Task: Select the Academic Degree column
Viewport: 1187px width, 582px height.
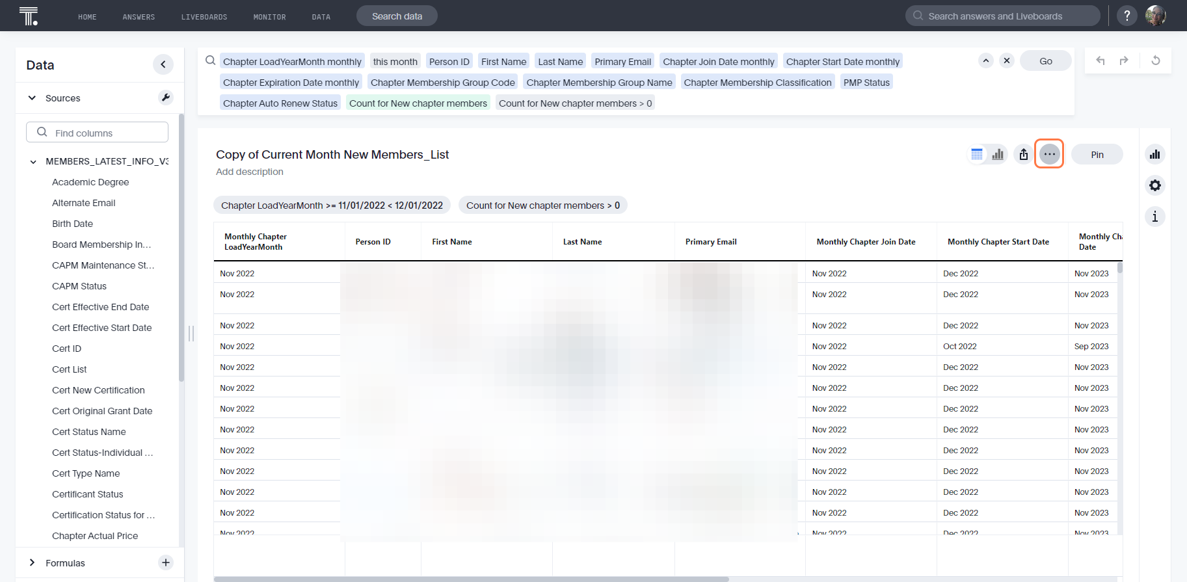Action: 90,182
